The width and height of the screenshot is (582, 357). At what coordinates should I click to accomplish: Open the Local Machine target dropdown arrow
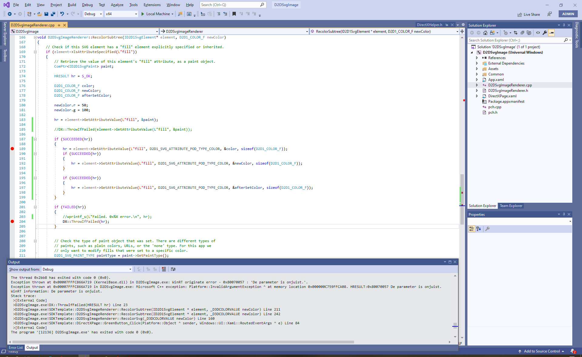pos(172,14)
